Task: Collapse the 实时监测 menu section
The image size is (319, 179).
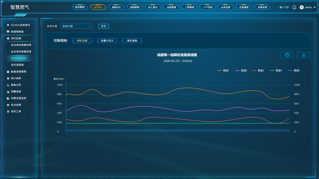Action: [x=19, y=38]
